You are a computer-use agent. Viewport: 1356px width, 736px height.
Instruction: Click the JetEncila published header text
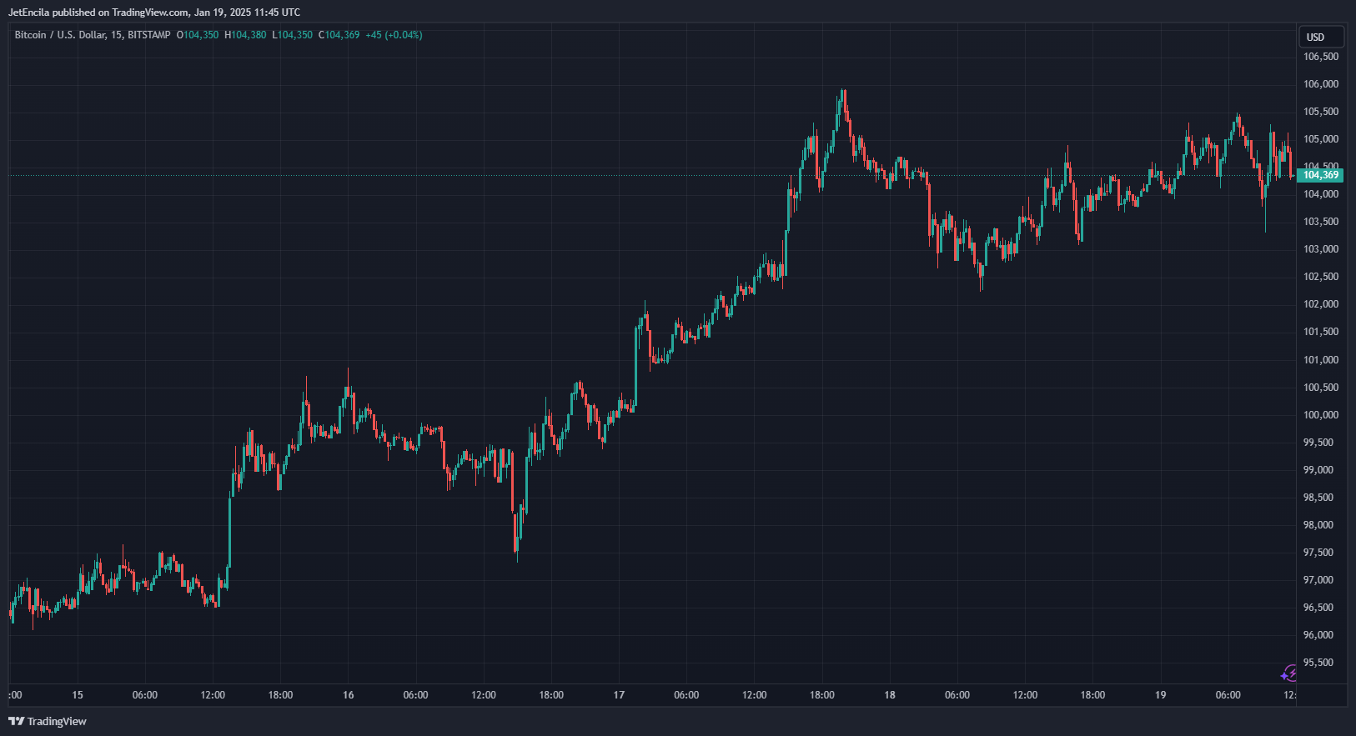tap(154, 13)
